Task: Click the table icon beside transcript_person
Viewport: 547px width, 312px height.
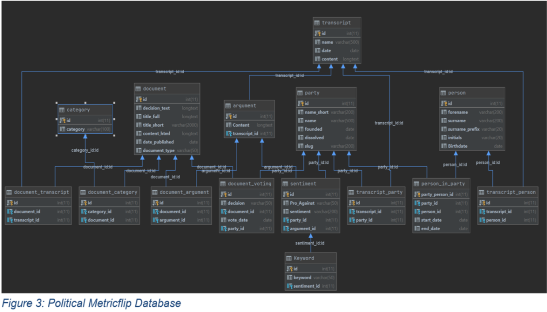Action: [x=482, y=192]
